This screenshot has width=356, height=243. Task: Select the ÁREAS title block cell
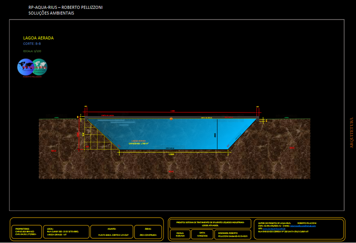pyautogui.click(x=148, y=231)
